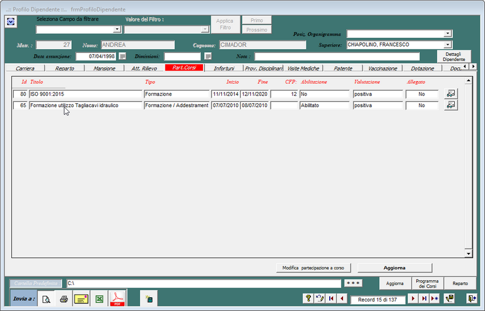Select the Part.Corsi tab
This screenshot has width=485, height=311.
[184, 67]
